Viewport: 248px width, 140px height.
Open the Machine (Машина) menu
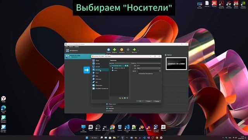[x=71, y=47]
